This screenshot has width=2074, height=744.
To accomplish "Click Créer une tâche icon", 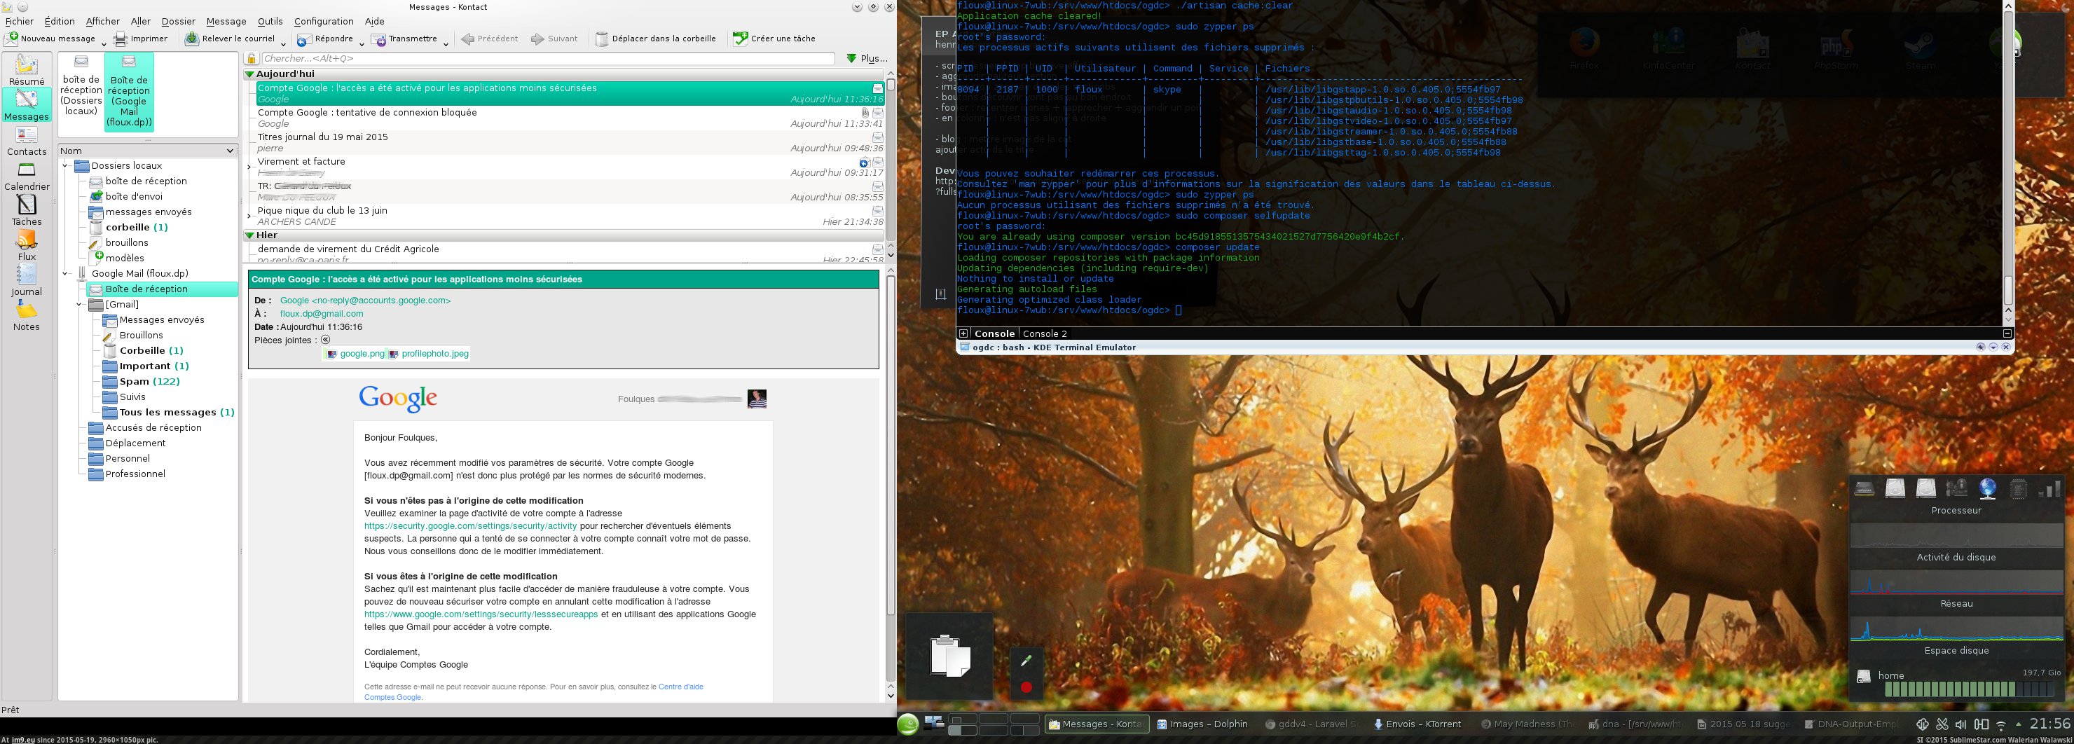I will tap(739, 39).
